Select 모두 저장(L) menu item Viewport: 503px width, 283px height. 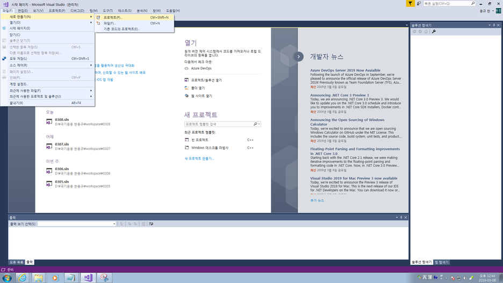click(47, 59)
